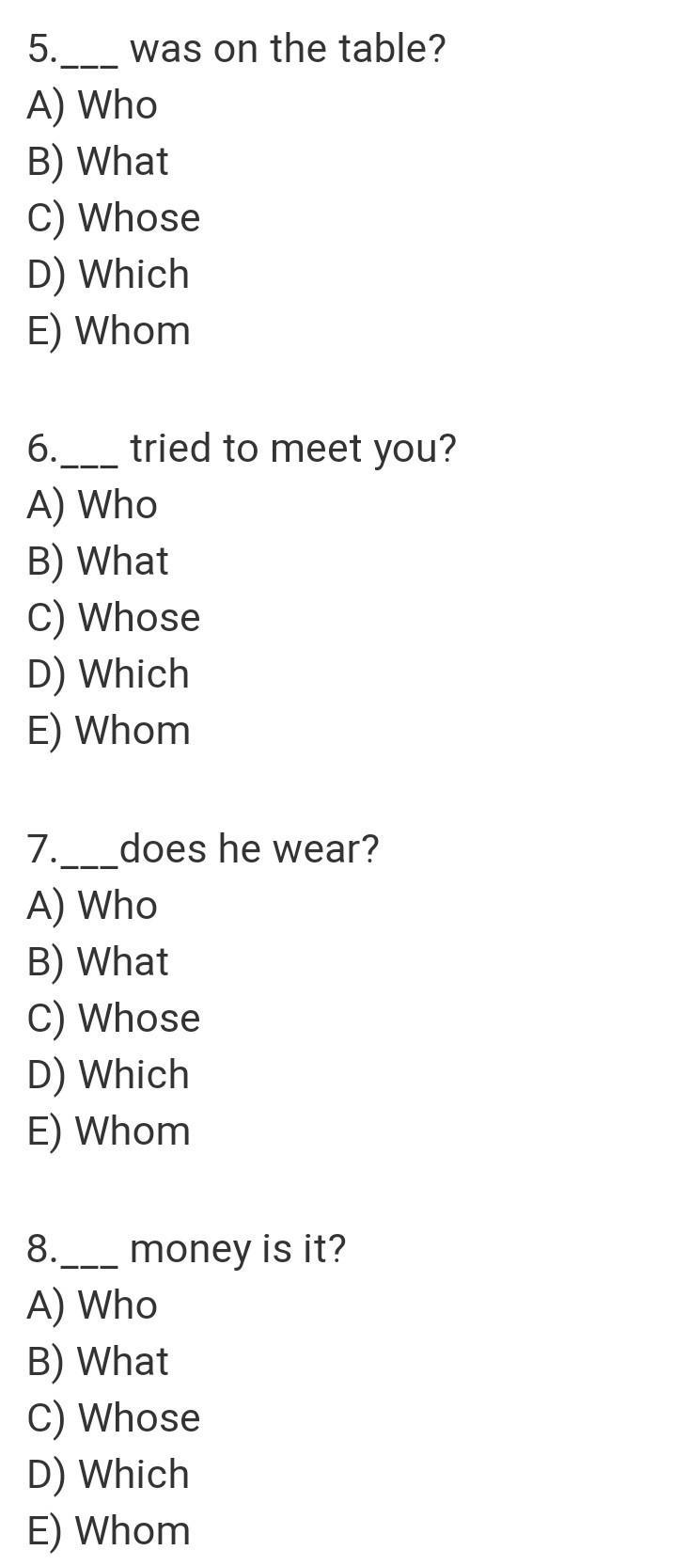The image size is (673, 1566).
Task: Pick D) Which for question 7
Action: [108, 1075]
